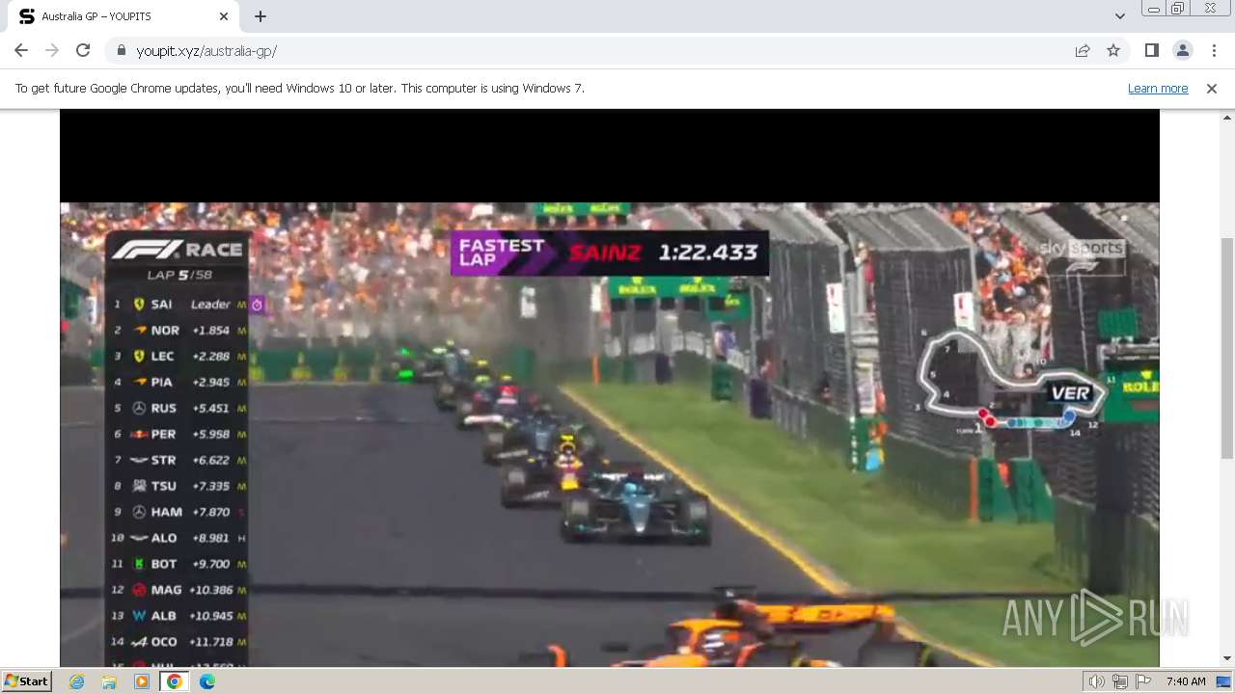Open the network status tray icon
Image resolution: width=1235 pixels, height=694 pixels.
pyautogui.click(x=1120, y=681)
